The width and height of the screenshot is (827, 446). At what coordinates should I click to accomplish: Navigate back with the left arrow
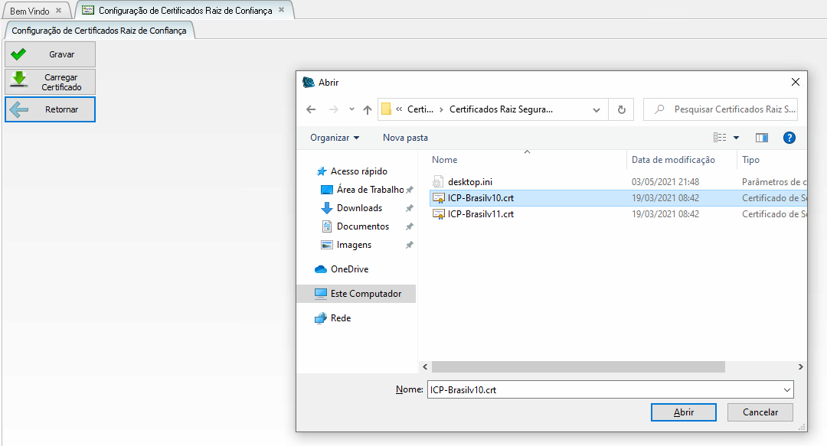[x=311, y=109]
